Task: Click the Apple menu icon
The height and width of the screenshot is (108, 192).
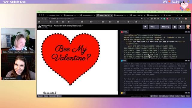Action: [x=39, y=12]
